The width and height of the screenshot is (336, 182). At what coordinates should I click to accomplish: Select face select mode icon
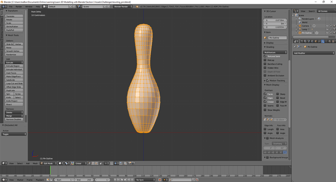(96, 163)
